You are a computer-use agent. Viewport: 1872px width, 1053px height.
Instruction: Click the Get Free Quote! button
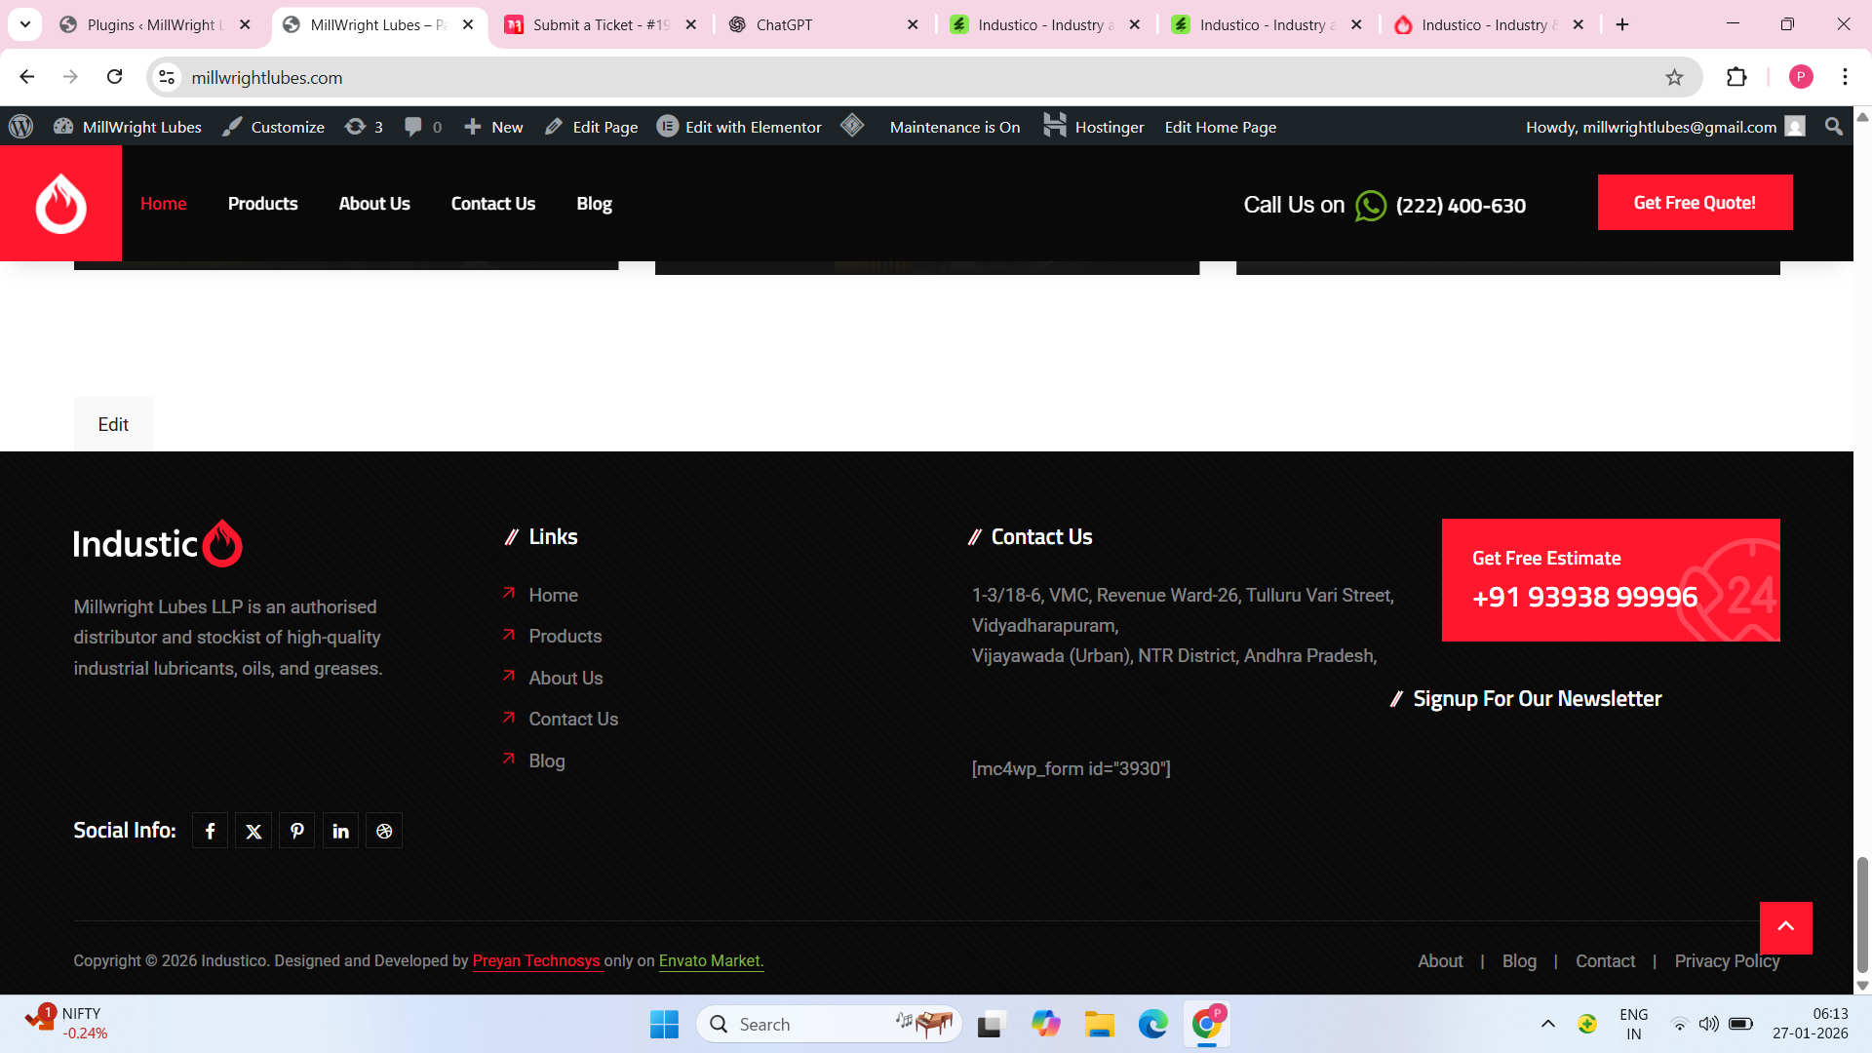(x=1695, y=203)
